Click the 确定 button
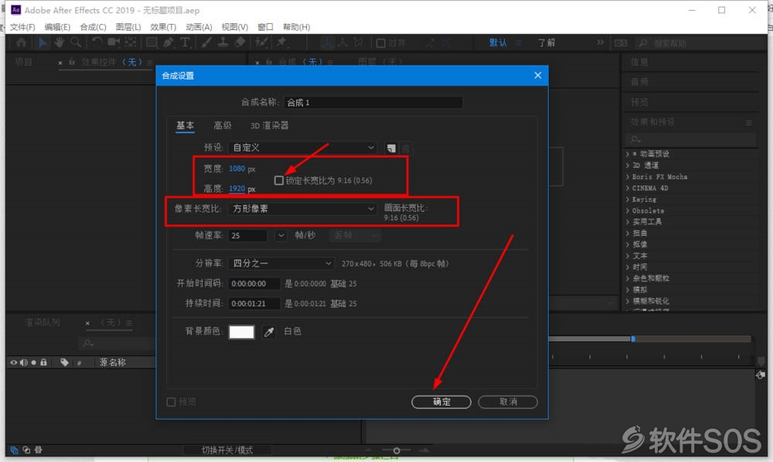773x462 pixels. tap(441, 402)
